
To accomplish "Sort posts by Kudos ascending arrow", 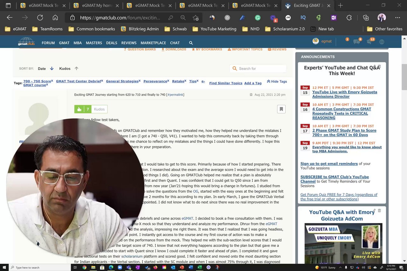I will click(x=76, y=68).
